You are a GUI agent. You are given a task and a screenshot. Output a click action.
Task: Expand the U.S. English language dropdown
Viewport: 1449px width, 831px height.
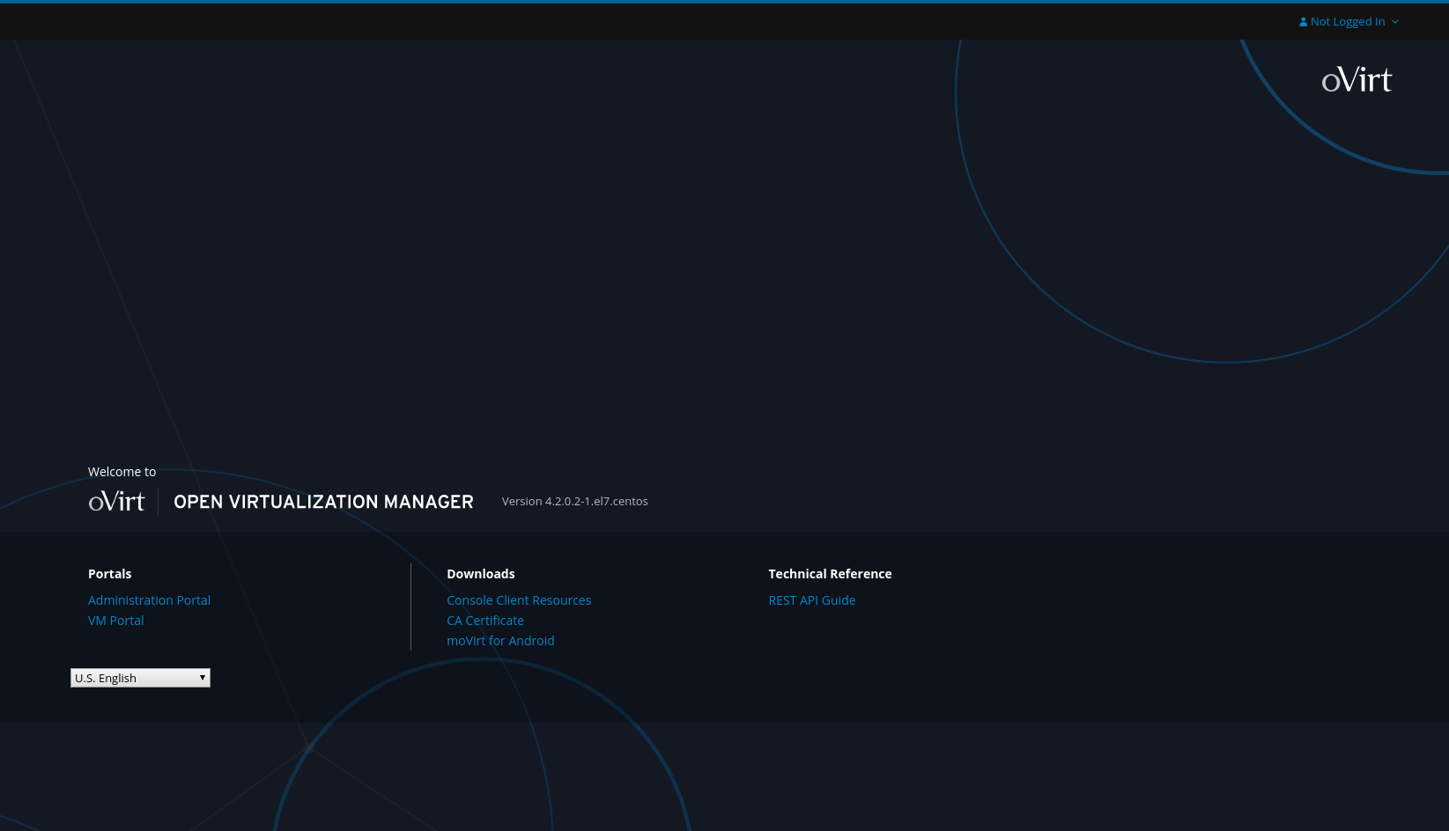(140, 678)
